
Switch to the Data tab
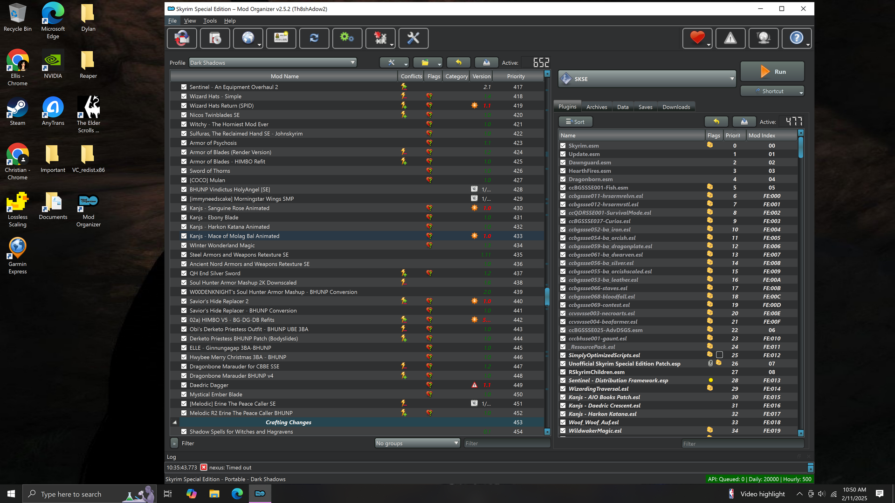click(x=623, y=107)
